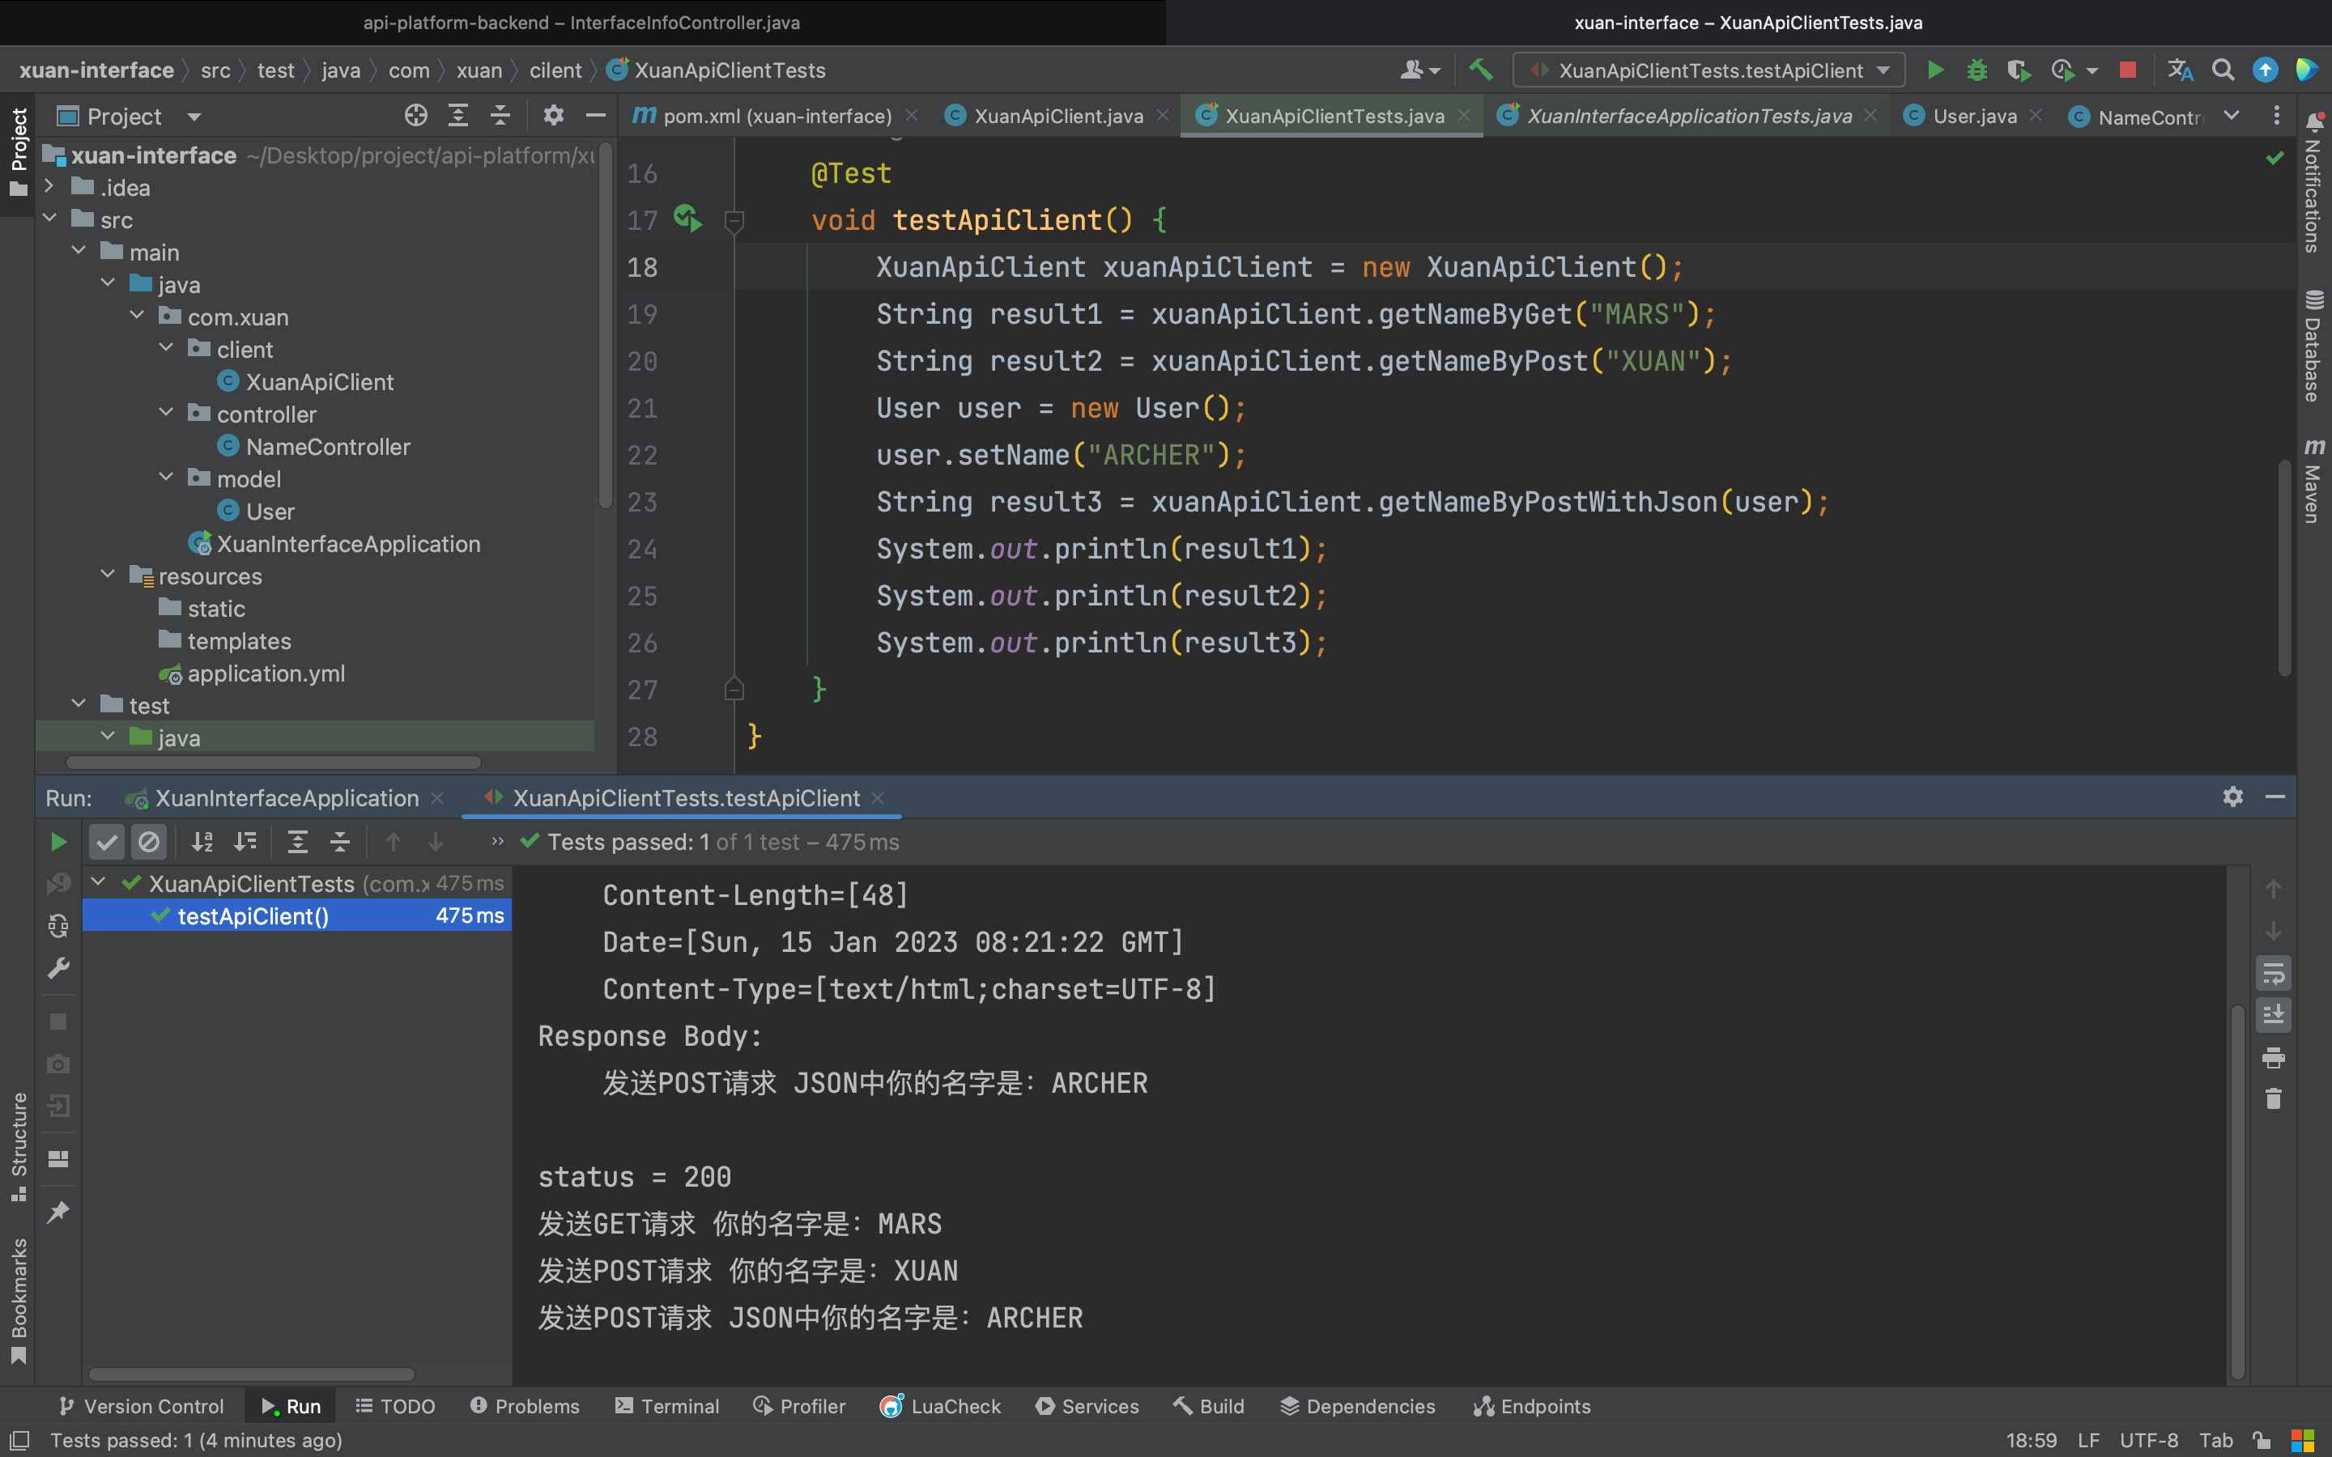The width and height of the screenshot is (2332, 1457).
Task: Toggle Show Passed tests checkmark button
Action: pos(107,842)
